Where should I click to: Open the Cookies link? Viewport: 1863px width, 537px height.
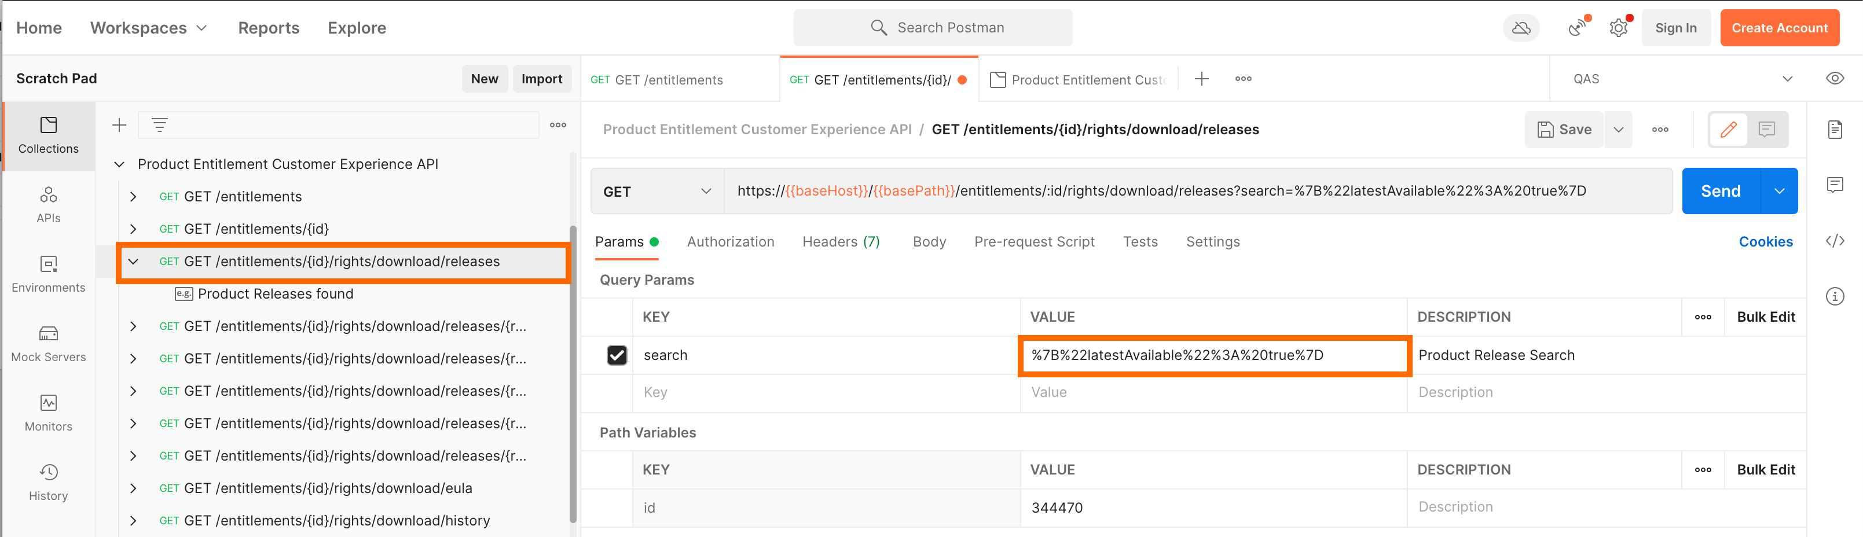click(x=1765, y=242)
